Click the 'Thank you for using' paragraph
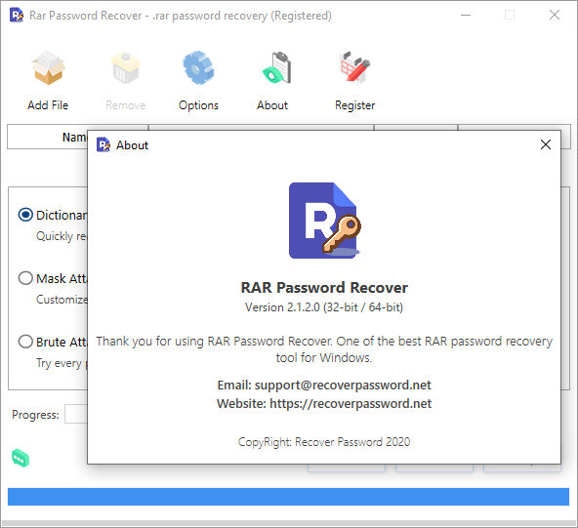Screen dimensions: 578x528 324,349
